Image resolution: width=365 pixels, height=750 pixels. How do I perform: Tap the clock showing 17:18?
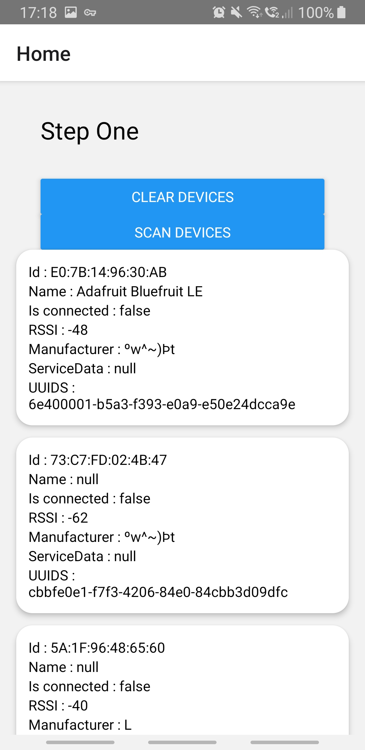point(38,13)
